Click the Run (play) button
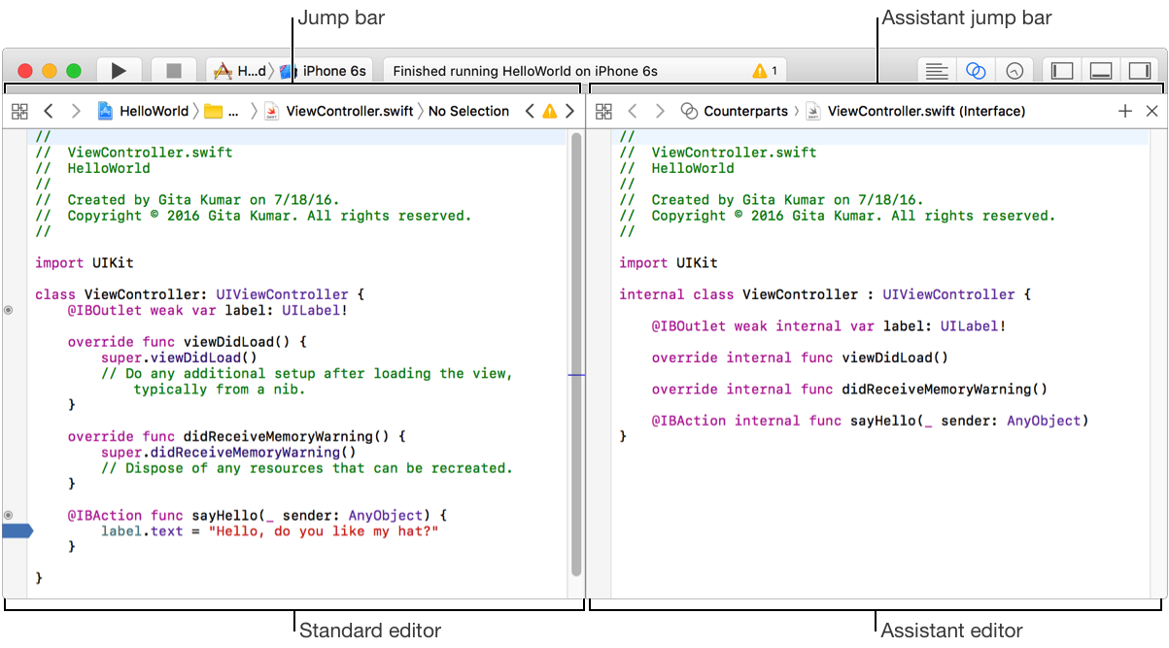The image size is (1169, 648). (119, 71)
